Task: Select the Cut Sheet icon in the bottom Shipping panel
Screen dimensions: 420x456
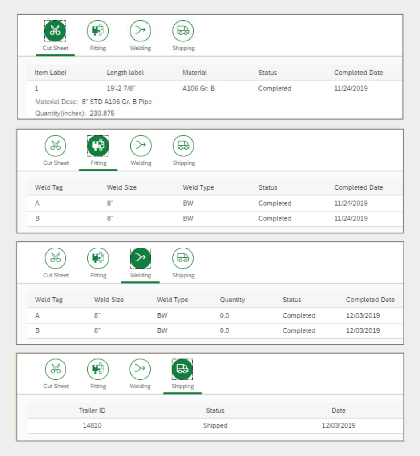Action: point(56,369)
